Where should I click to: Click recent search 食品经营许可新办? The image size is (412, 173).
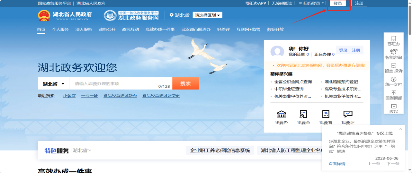(120, 96)
